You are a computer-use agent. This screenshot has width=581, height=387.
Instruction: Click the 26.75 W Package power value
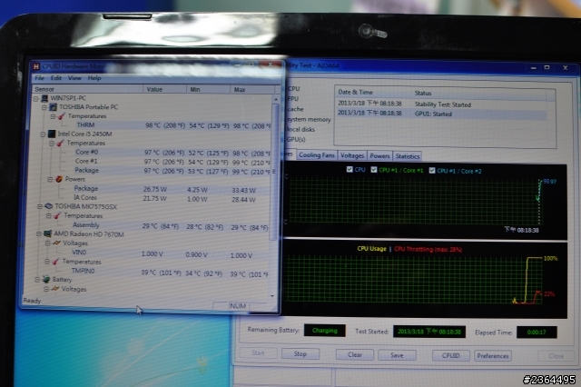point(155,189)
